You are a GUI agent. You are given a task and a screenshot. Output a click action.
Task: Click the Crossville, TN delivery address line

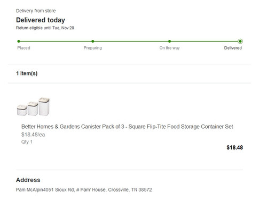click(84, 190)
